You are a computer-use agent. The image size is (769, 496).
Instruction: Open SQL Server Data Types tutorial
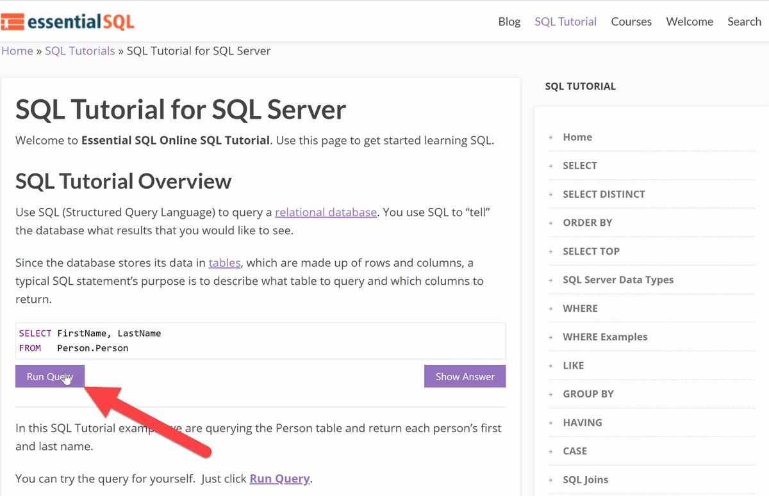coord(618,280)
